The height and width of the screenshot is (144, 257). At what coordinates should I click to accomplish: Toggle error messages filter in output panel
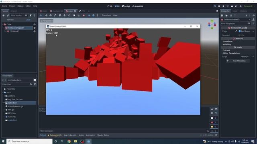click(x=214, y=122)
